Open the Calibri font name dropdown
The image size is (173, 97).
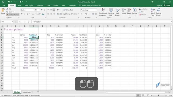[x=34, y=10]
